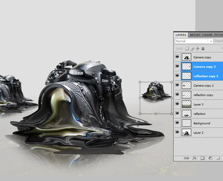
Task: Click the Layer 3 gradient thumbnail
Action: coord(187,104)
